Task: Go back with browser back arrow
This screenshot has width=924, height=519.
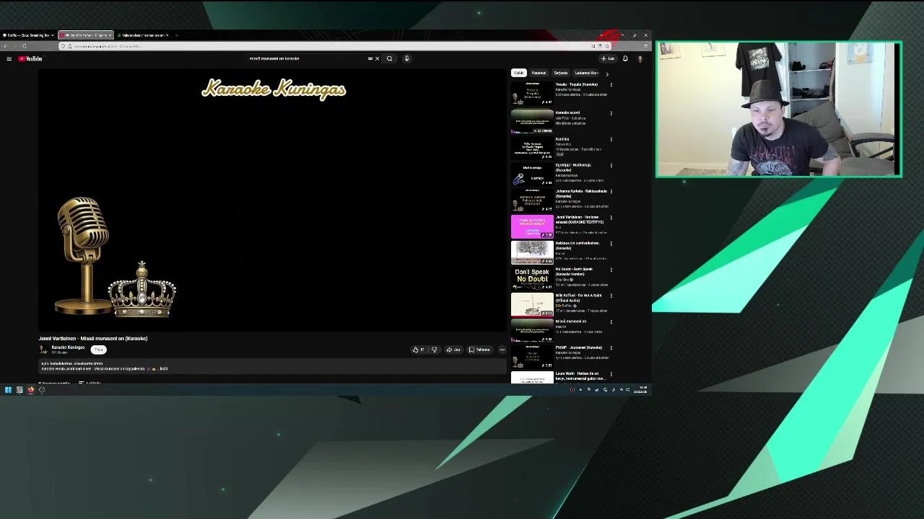Action: [6, 46]
